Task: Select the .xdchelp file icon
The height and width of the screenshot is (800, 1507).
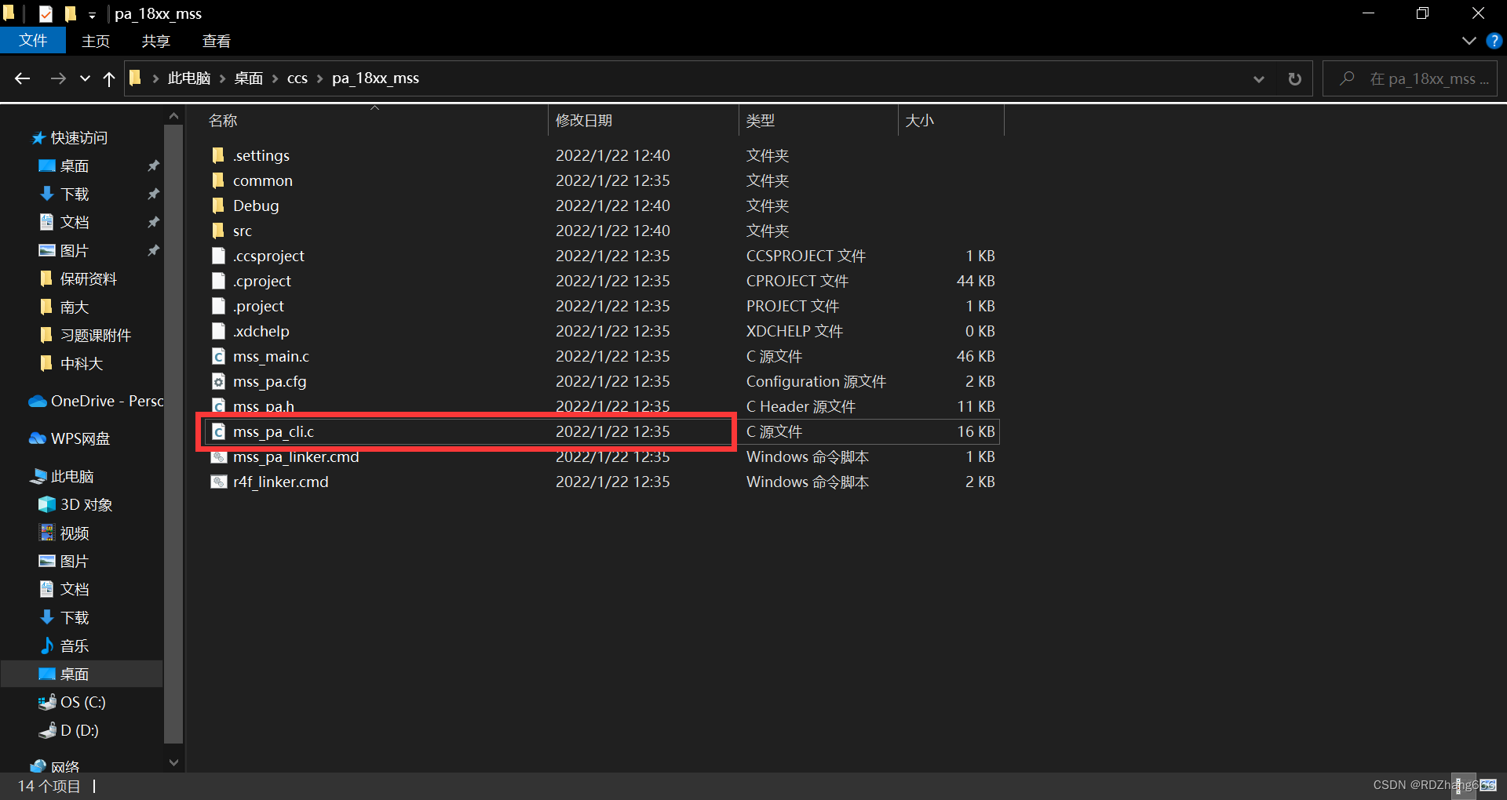Action: click(x=218, y=331)
